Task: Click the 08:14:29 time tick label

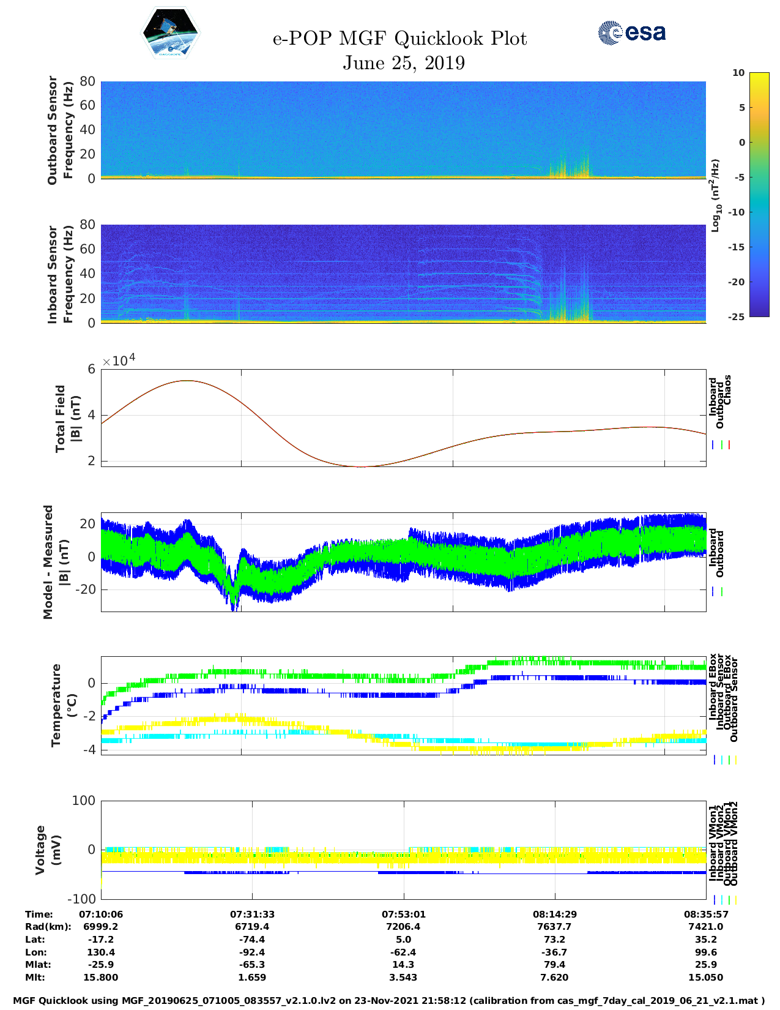Action: [555, 915]
